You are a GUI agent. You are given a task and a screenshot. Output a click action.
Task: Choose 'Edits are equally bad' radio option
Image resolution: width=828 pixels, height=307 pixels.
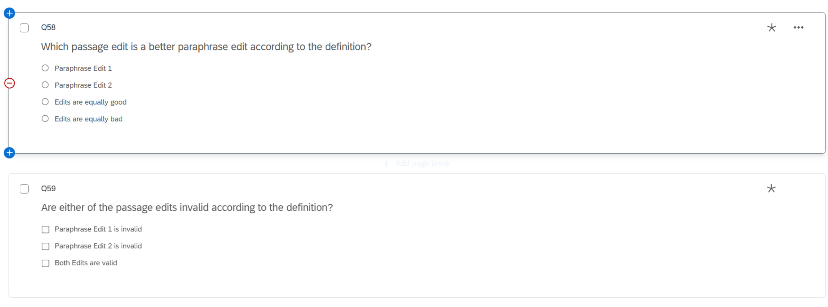pos(45,119)
